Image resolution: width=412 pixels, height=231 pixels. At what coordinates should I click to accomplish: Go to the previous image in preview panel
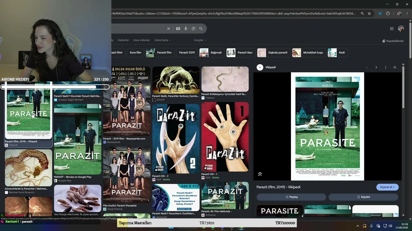tap(367, 67)
